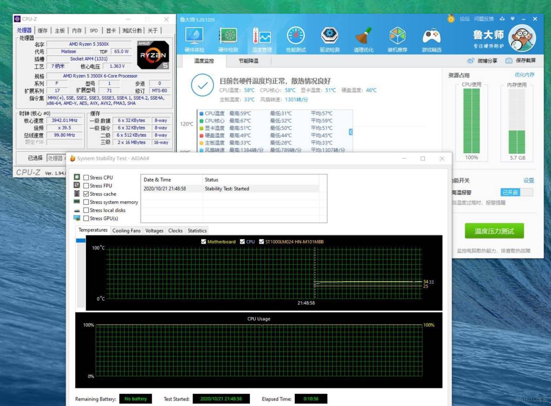Viewport: 551px width, 406px height.
Task: Open the 温度管理 temperature management icon
Action: pos(262,36)
